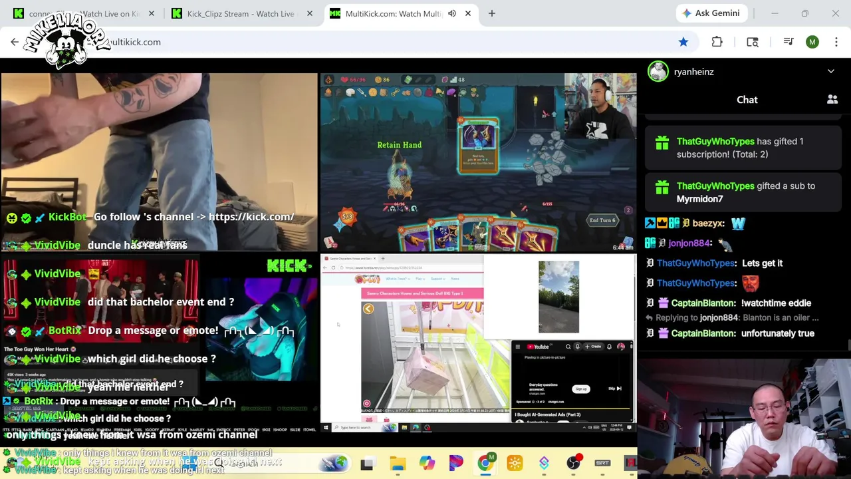The image size is (851, 479).
Task: Open the Extensions puzzle icon
Action: pyautogui.click(x=717, y=42)
